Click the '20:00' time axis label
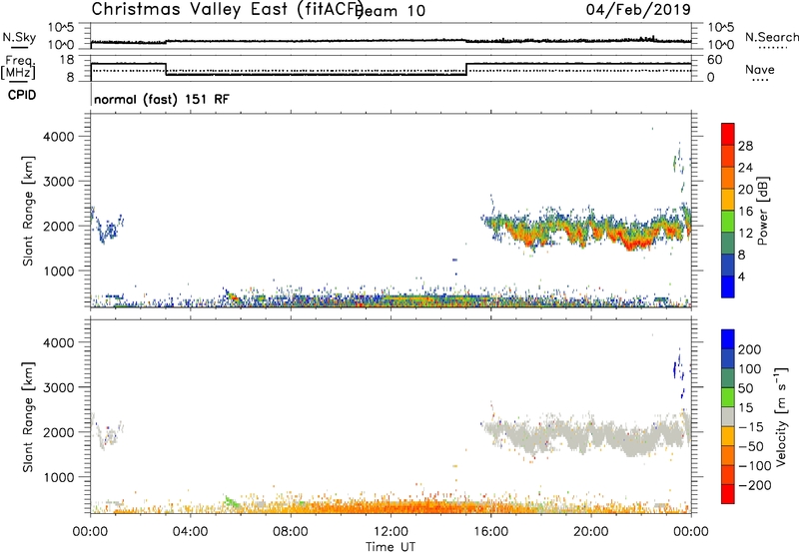 click(591, 532)
